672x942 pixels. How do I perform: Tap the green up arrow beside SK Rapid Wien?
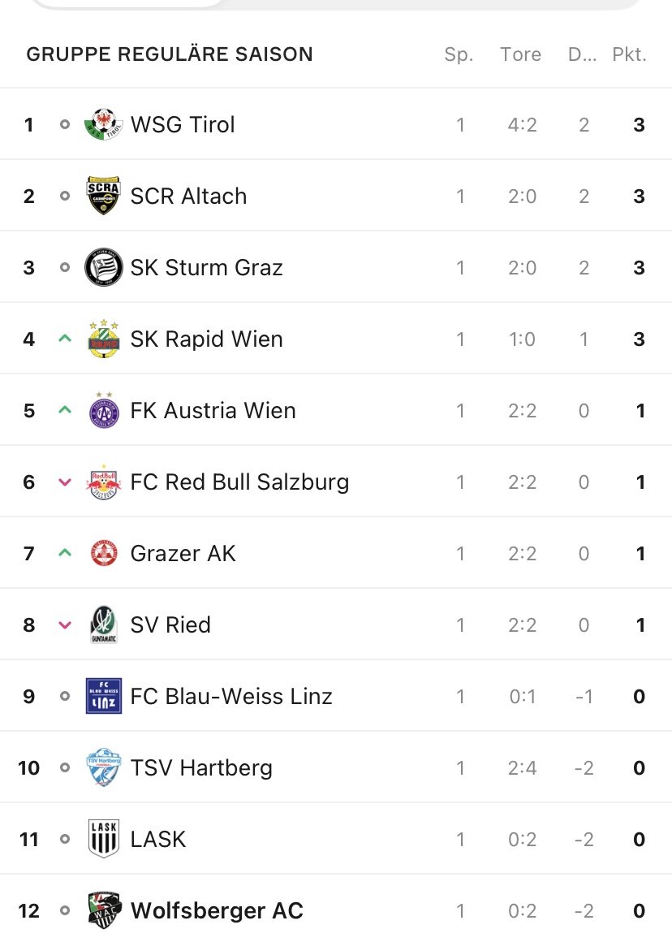65,339
